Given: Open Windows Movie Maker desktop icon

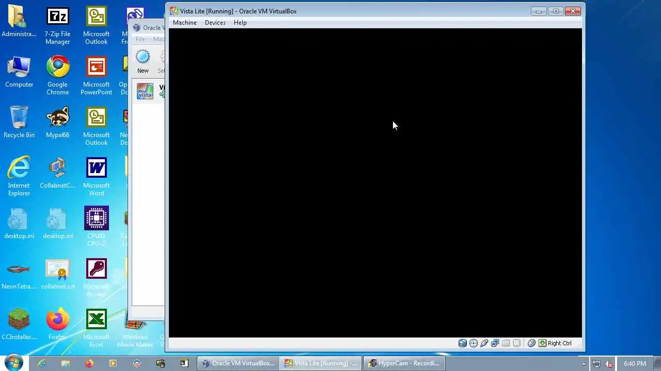Looking at the screenshot, I should [135, 328].
